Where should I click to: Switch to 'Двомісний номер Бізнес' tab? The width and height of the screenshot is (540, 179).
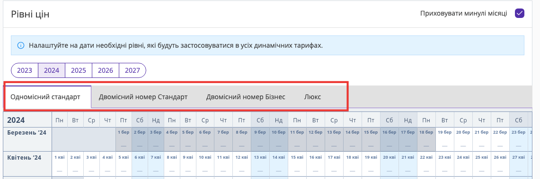click(x=246, y=97)
